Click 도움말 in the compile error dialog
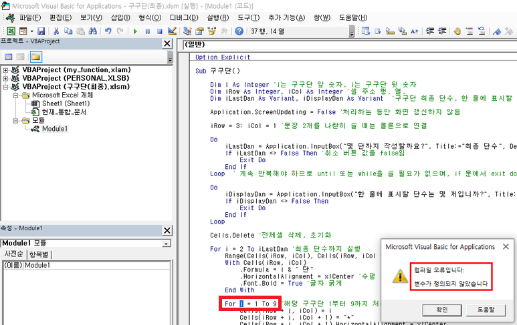The width and height of the screenshot is (517, 325). coord(486,310)
